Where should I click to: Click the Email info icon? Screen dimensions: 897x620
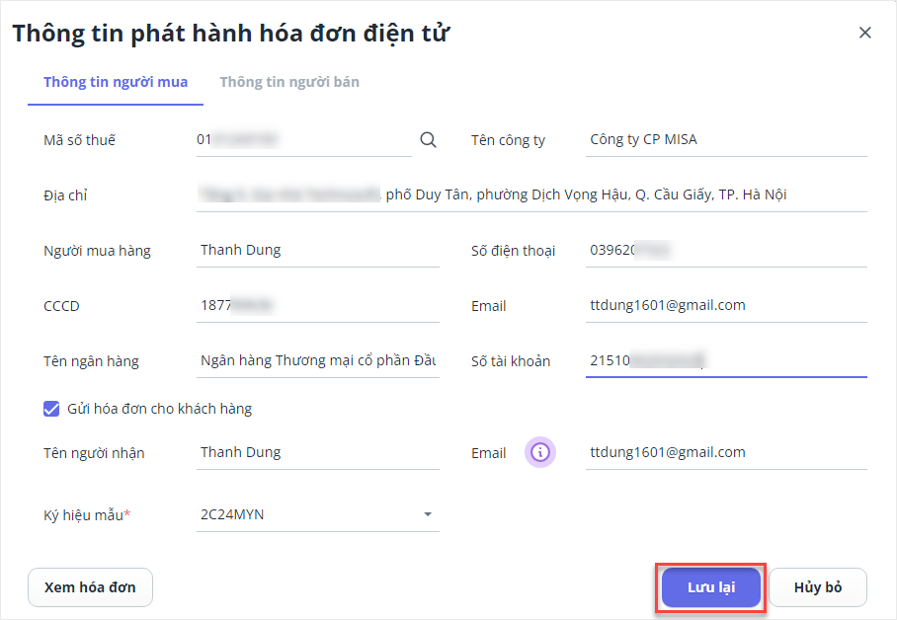click(x=539, y=452)
